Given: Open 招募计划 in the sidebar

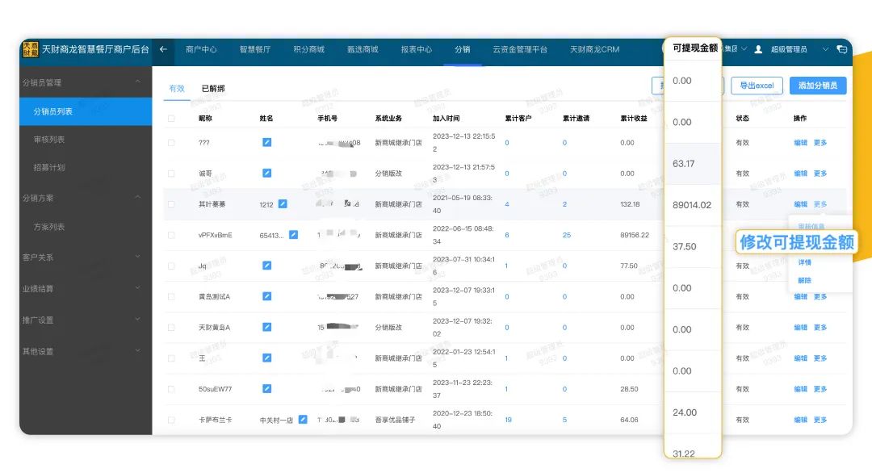Looking at the screenshot, I should [49, 167].
